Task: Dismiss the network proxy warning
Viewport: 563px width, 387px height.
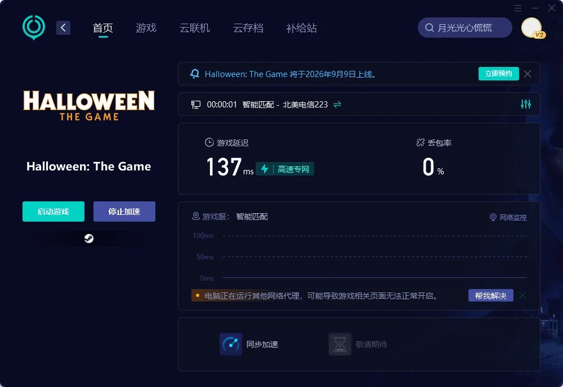Action: click(x=522, y=295)
